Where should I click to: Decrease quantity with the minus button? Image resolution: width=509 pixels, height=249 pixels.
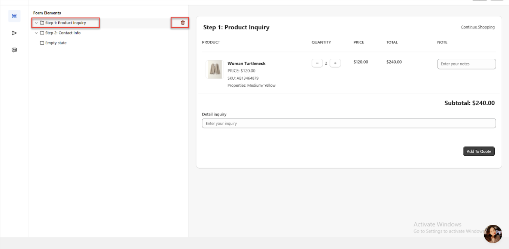(317, 63)
